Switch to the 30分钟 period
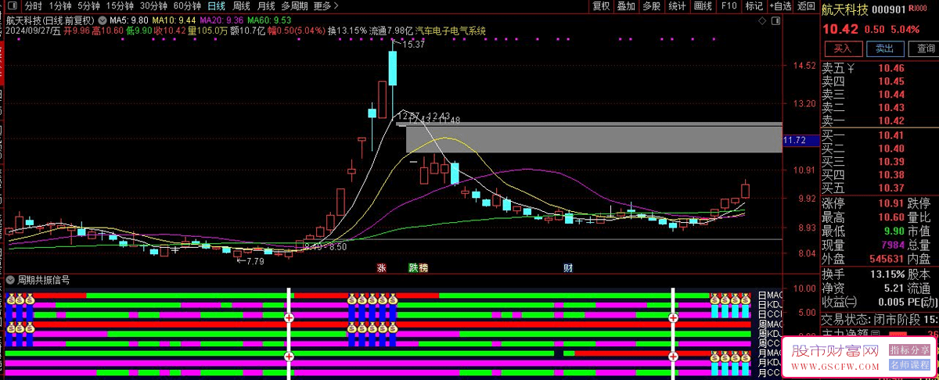This screenshot has height=380, width=939. (153, 5)
